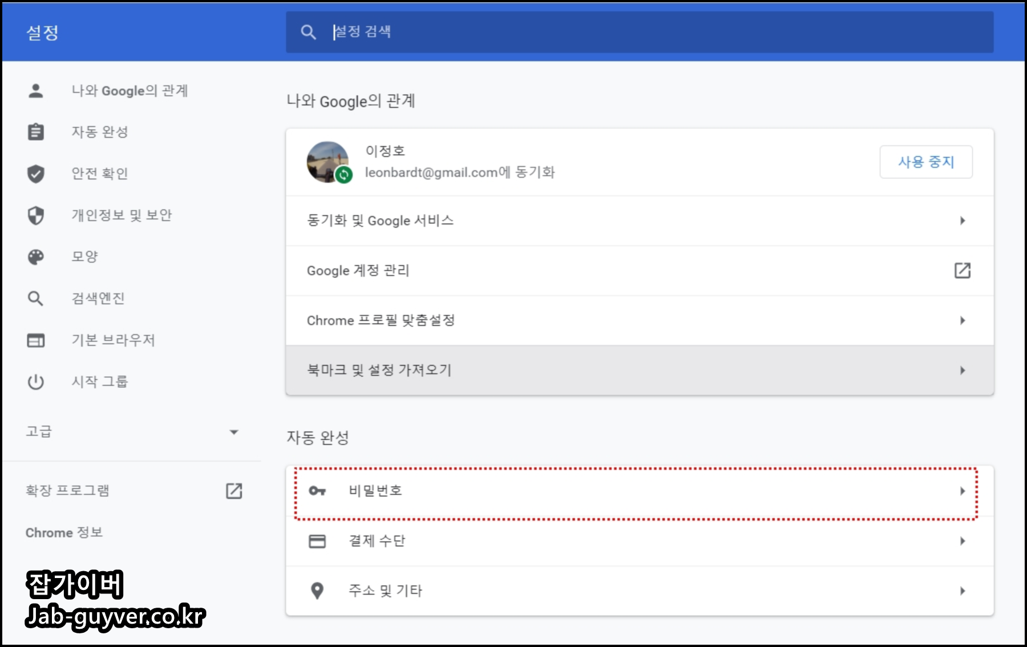Go to 시작 그룹 in the sidebar
The image size is (1027, 647).
(x=100, y=381)
